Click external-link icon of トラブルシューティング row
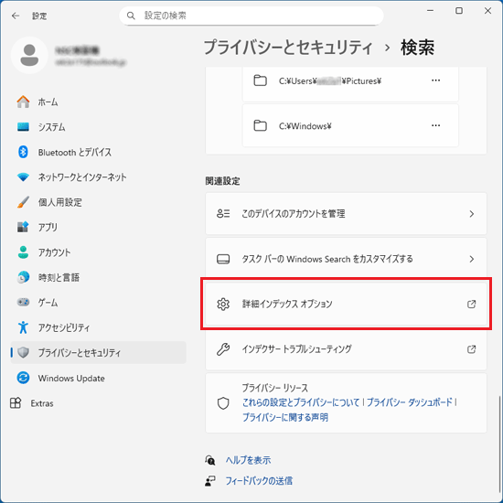 (471, 348)
